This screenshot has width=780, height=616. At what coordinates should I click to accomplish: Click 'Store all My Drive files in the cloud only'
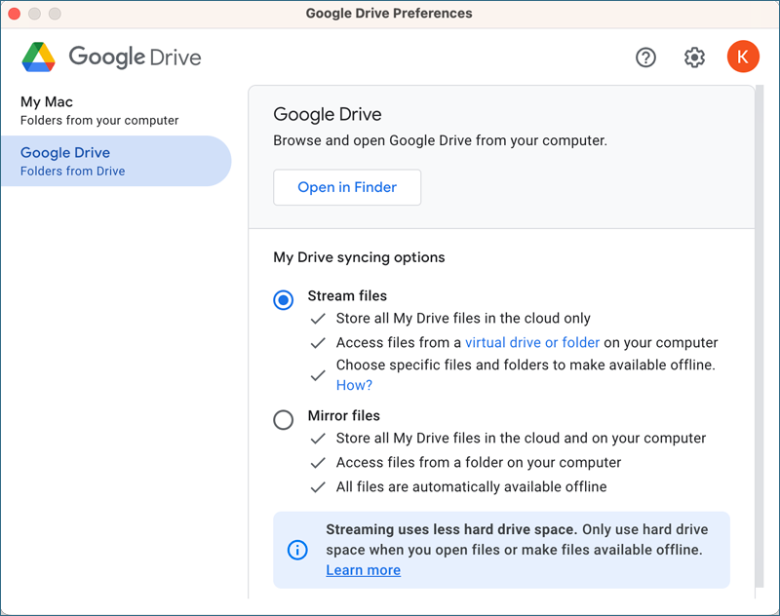(x=463, y=318)
